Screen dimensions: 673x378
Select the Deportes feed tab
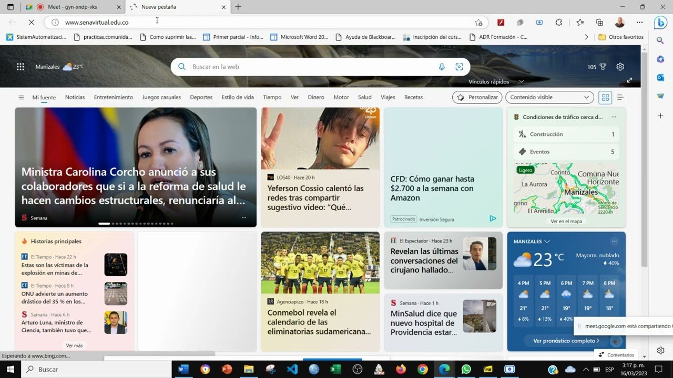[201, 97]
